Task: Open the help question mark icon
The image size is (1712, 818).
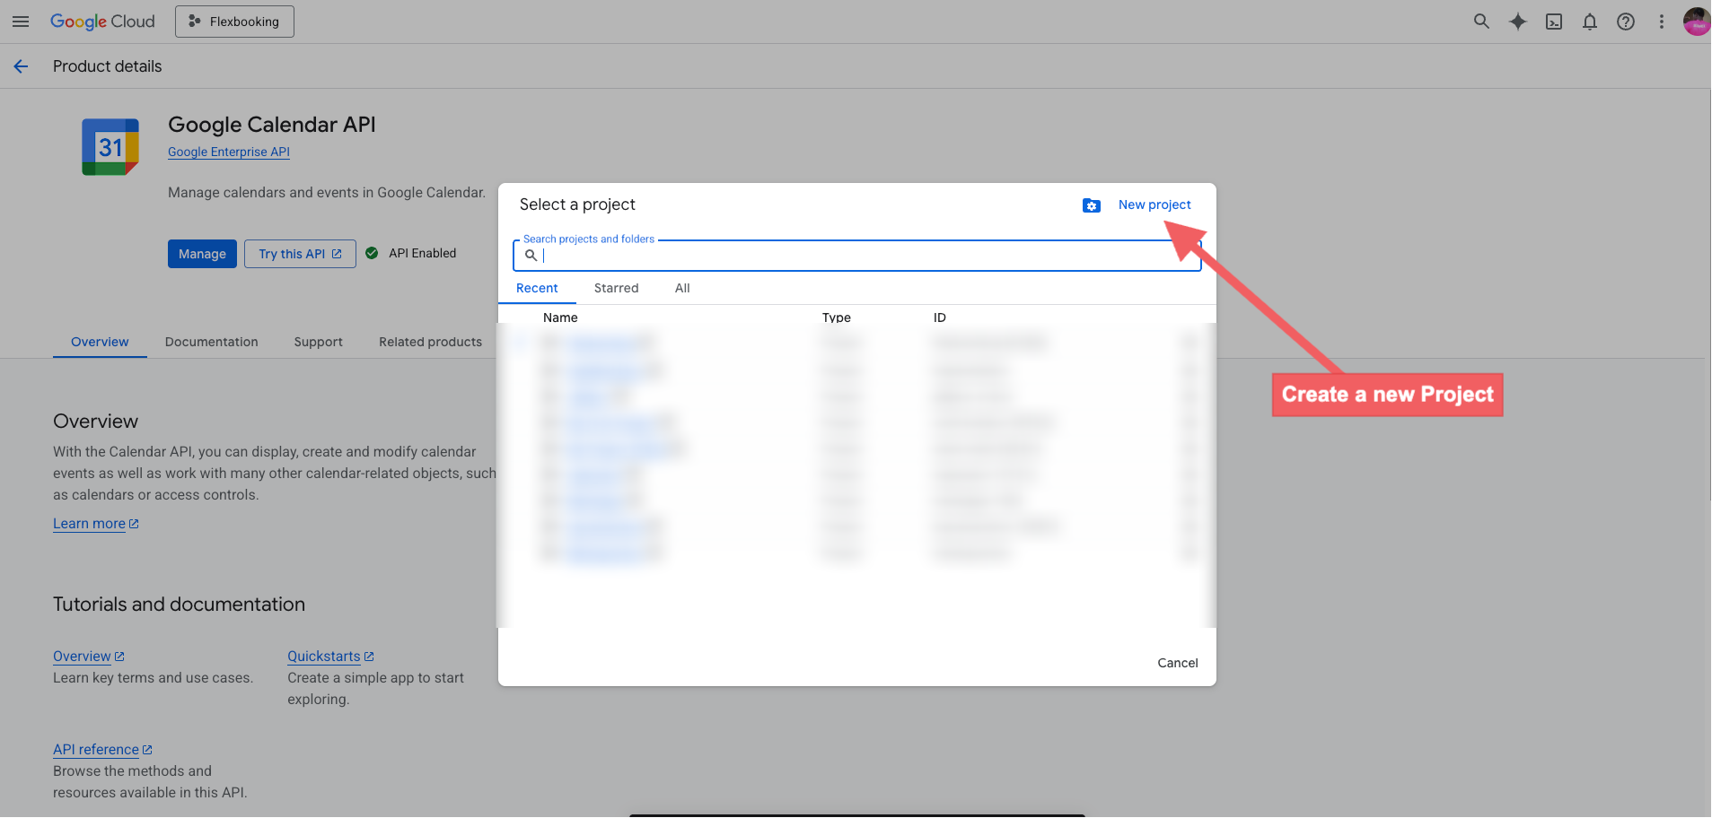Action: point(1626,22)
